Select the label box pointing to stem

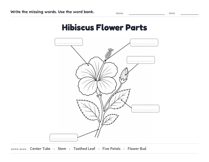pos(64,137)
